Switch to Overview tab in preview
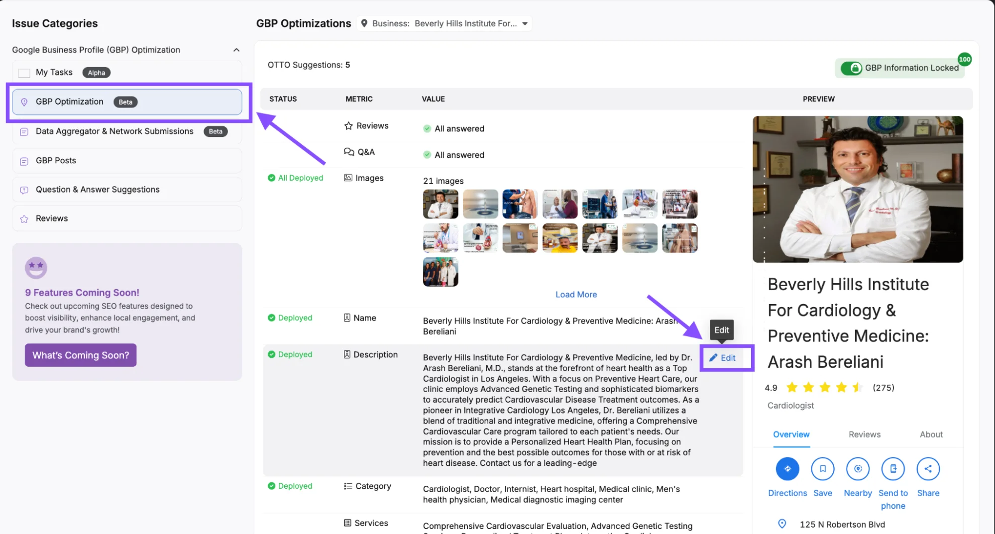 (x=791, y=434)
